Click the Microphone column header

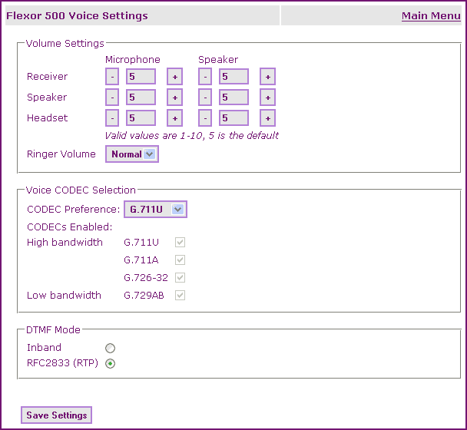pos(133,60)
